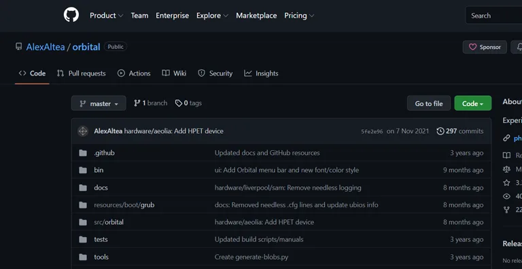This screenshot has height=269, width=522.
Task: Open the tools folder
Action: [x=101, y=257]
